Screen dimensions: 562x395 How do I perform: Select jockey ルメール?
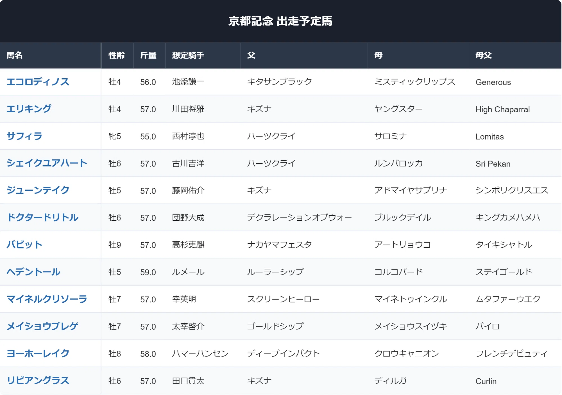(x=188, y=272)
